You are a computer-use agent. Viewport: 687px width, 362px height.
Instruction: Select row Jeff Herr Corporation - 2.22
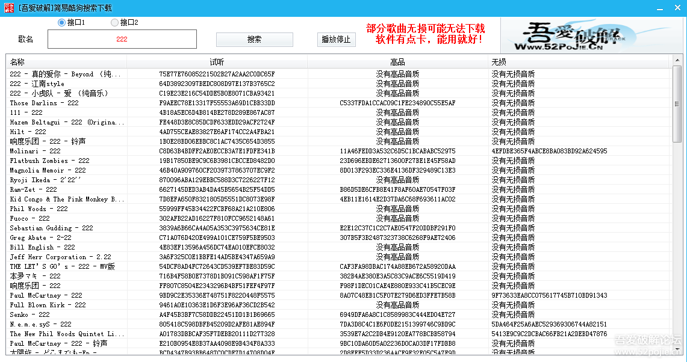coord(337,257)
